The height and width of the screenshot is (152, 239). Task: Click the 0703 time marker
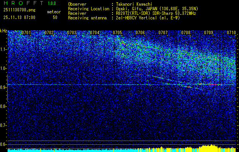click(72, 33)
